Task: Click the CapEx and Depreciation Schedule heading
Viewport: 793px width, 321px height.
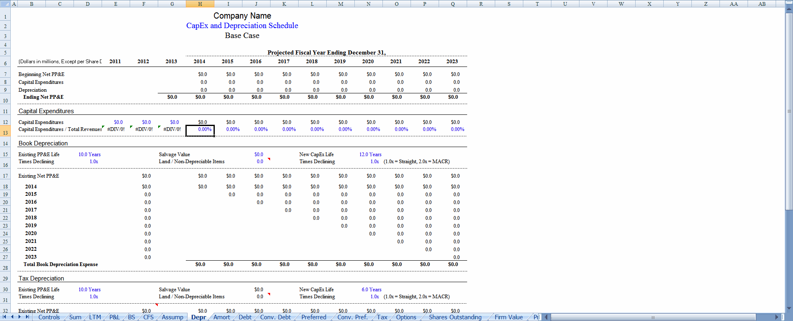Action: [x=242, y=26]
